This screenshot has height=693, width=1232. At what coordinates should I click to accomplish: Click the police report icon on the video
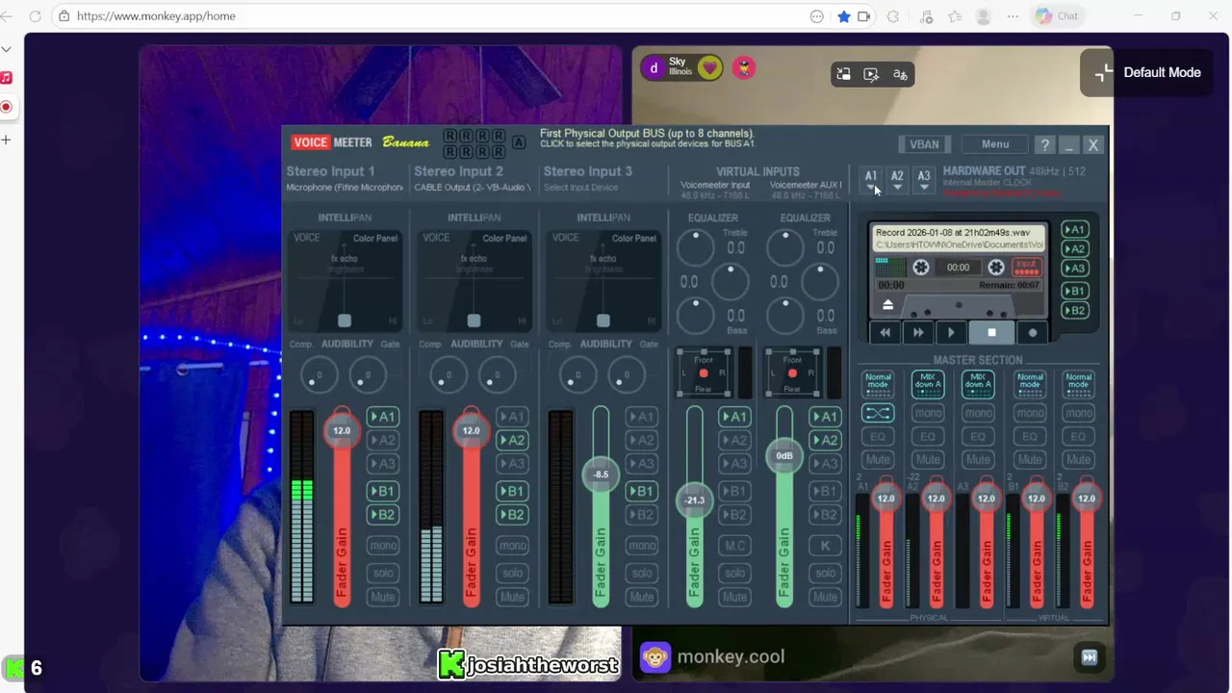point(743,67)
